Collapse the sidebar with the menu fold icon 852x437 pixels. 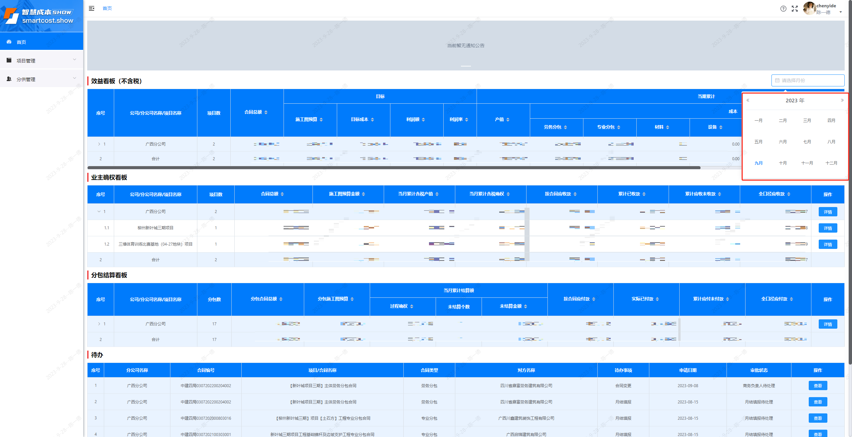coord(92,8)
